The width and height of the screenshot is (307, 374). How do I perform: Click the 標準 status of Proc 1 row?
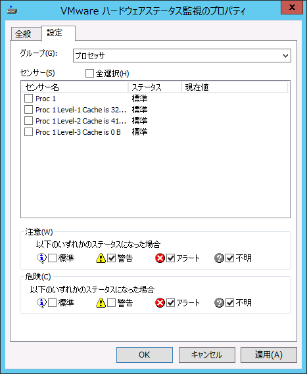click(x=140, y=99)
